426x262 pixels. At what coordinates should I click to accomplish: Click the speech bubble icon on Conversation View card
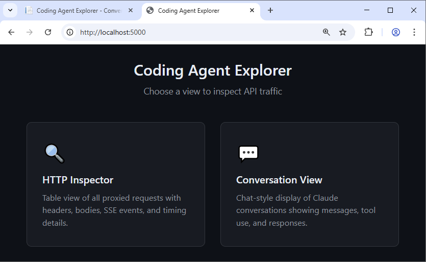pos(248,153)
